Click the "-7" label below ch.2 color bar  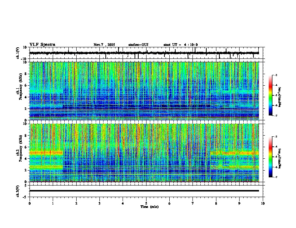(x=276, y=177)
